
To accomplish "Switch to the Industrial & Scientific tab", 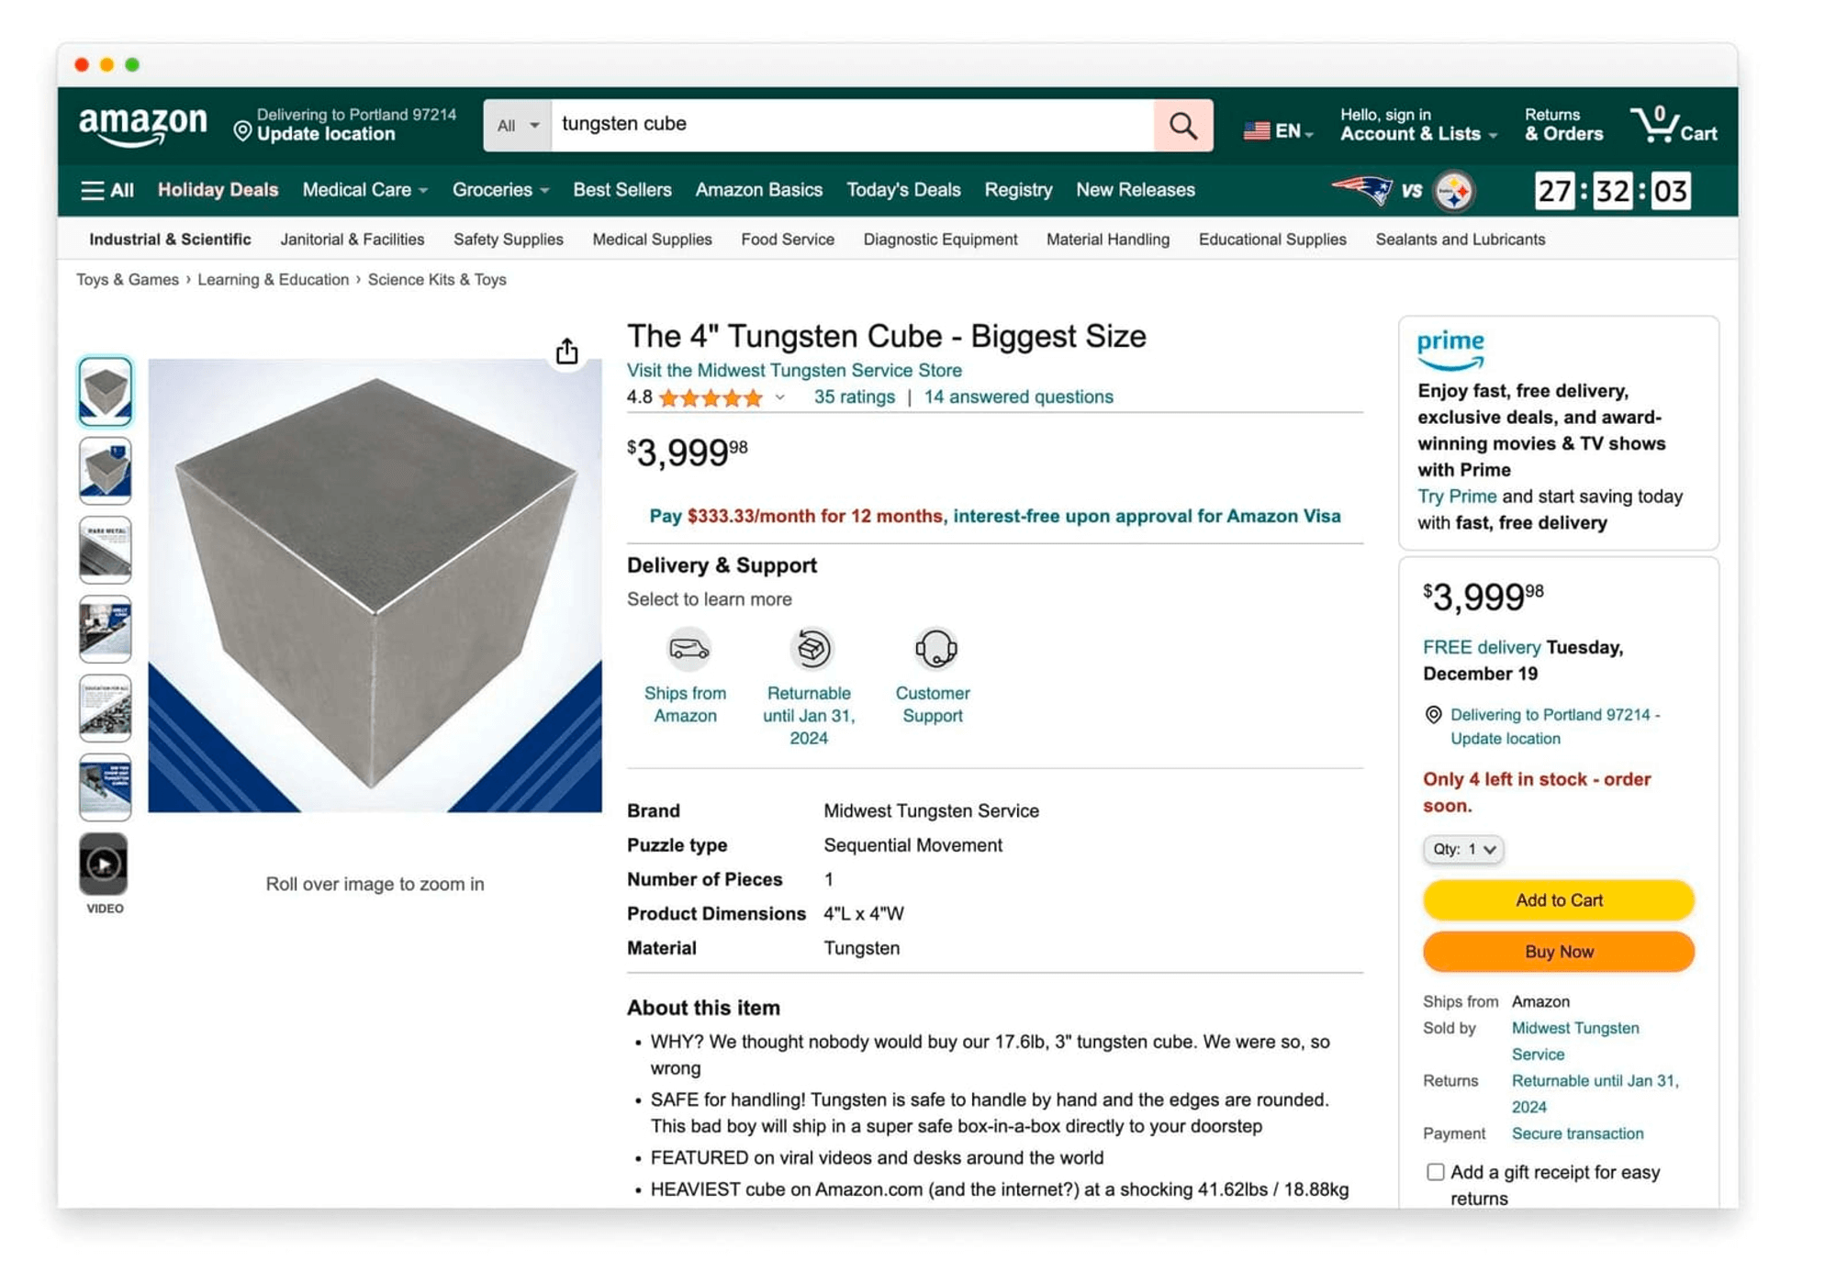I will (x=169, y=239).
